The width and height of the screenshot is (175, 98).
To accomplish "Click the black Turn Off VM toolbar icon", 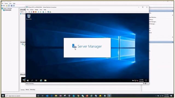I will click(x=31, y=12).
